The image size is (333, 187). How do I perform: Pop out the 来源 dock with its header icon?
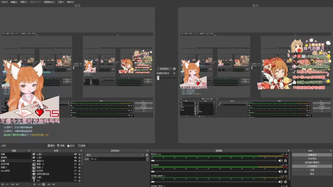[x=81, y=150]
